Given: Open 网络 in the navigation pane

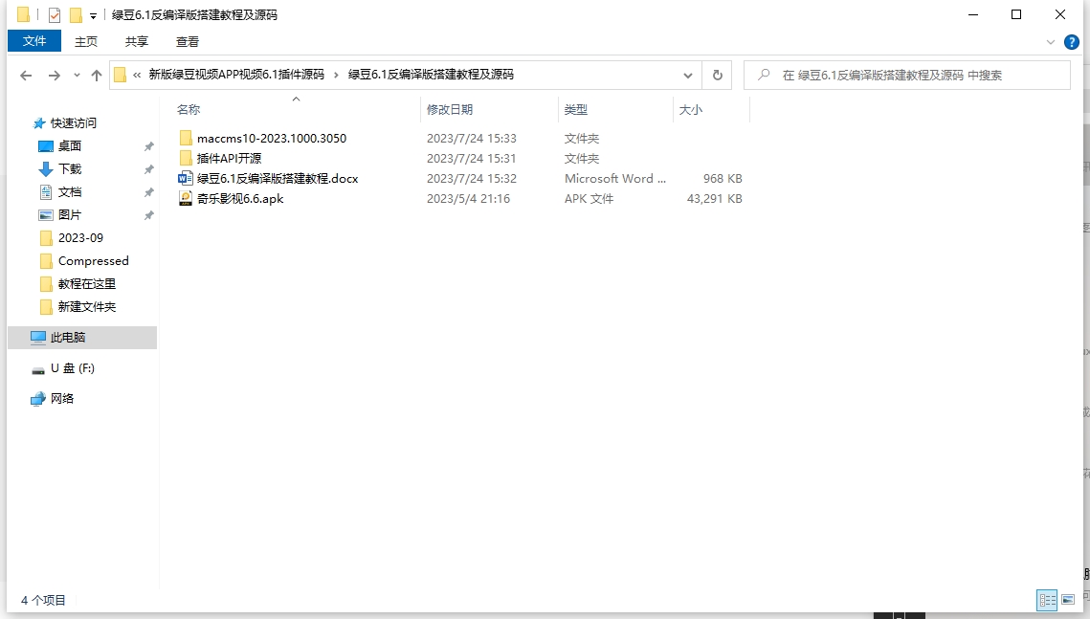Looking at the screenshot, I should pyautogui.click(x=62, y=398).
